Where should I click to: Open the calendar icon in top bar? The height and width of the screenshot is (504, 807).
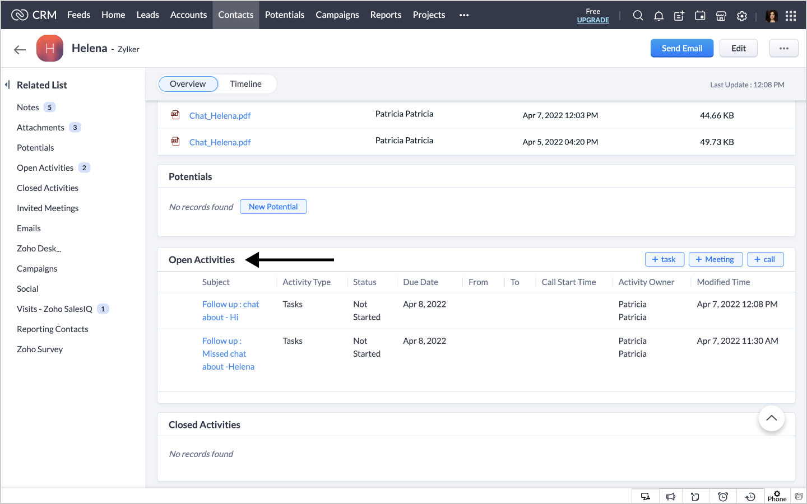700,16
